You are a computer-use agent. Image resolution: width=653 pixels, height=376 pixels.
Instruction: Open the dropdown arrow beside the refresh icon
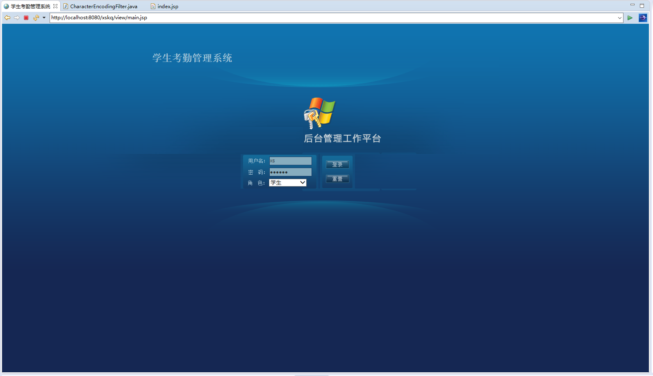click(44, 18)
